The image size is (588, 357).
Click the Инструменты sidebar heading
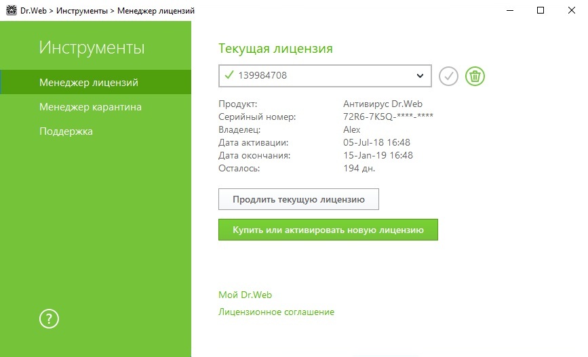pos(92,47)
